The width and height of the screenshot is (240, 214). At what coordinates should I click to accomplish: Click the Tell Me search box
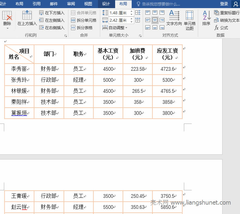click(161, 4)
